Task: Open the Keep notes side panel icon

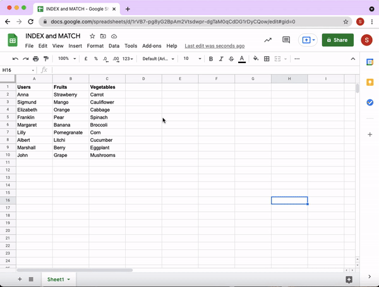Action: [x=370, y=82]
